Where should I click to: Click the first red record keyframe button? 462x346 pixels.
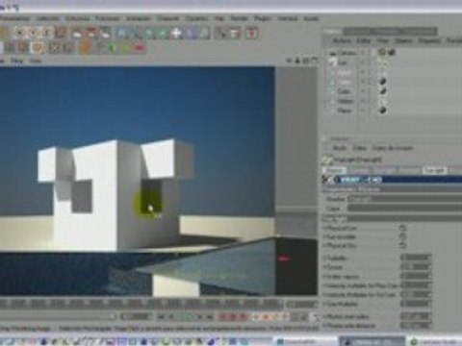pyautogui.click(x=222, y=317)
